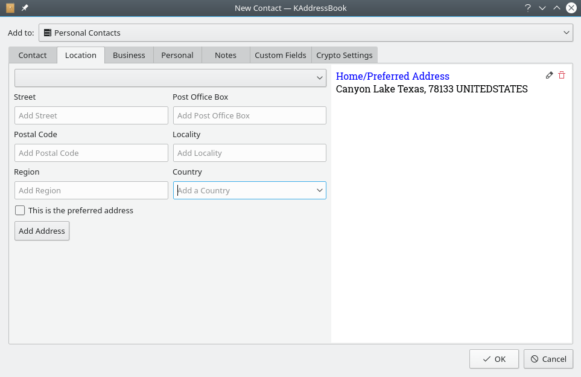Maximize window with the up chevron icon

556,8
